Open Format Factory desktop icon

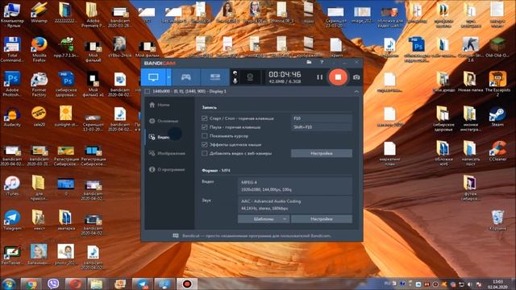tap(40, 84)
